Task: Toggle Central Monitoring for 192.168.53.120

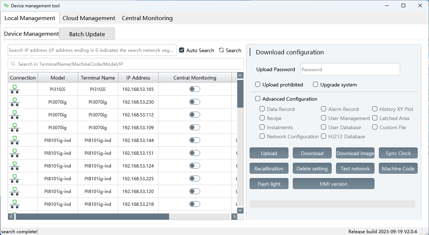Action: pyautogui.click(x=195, y=191)
